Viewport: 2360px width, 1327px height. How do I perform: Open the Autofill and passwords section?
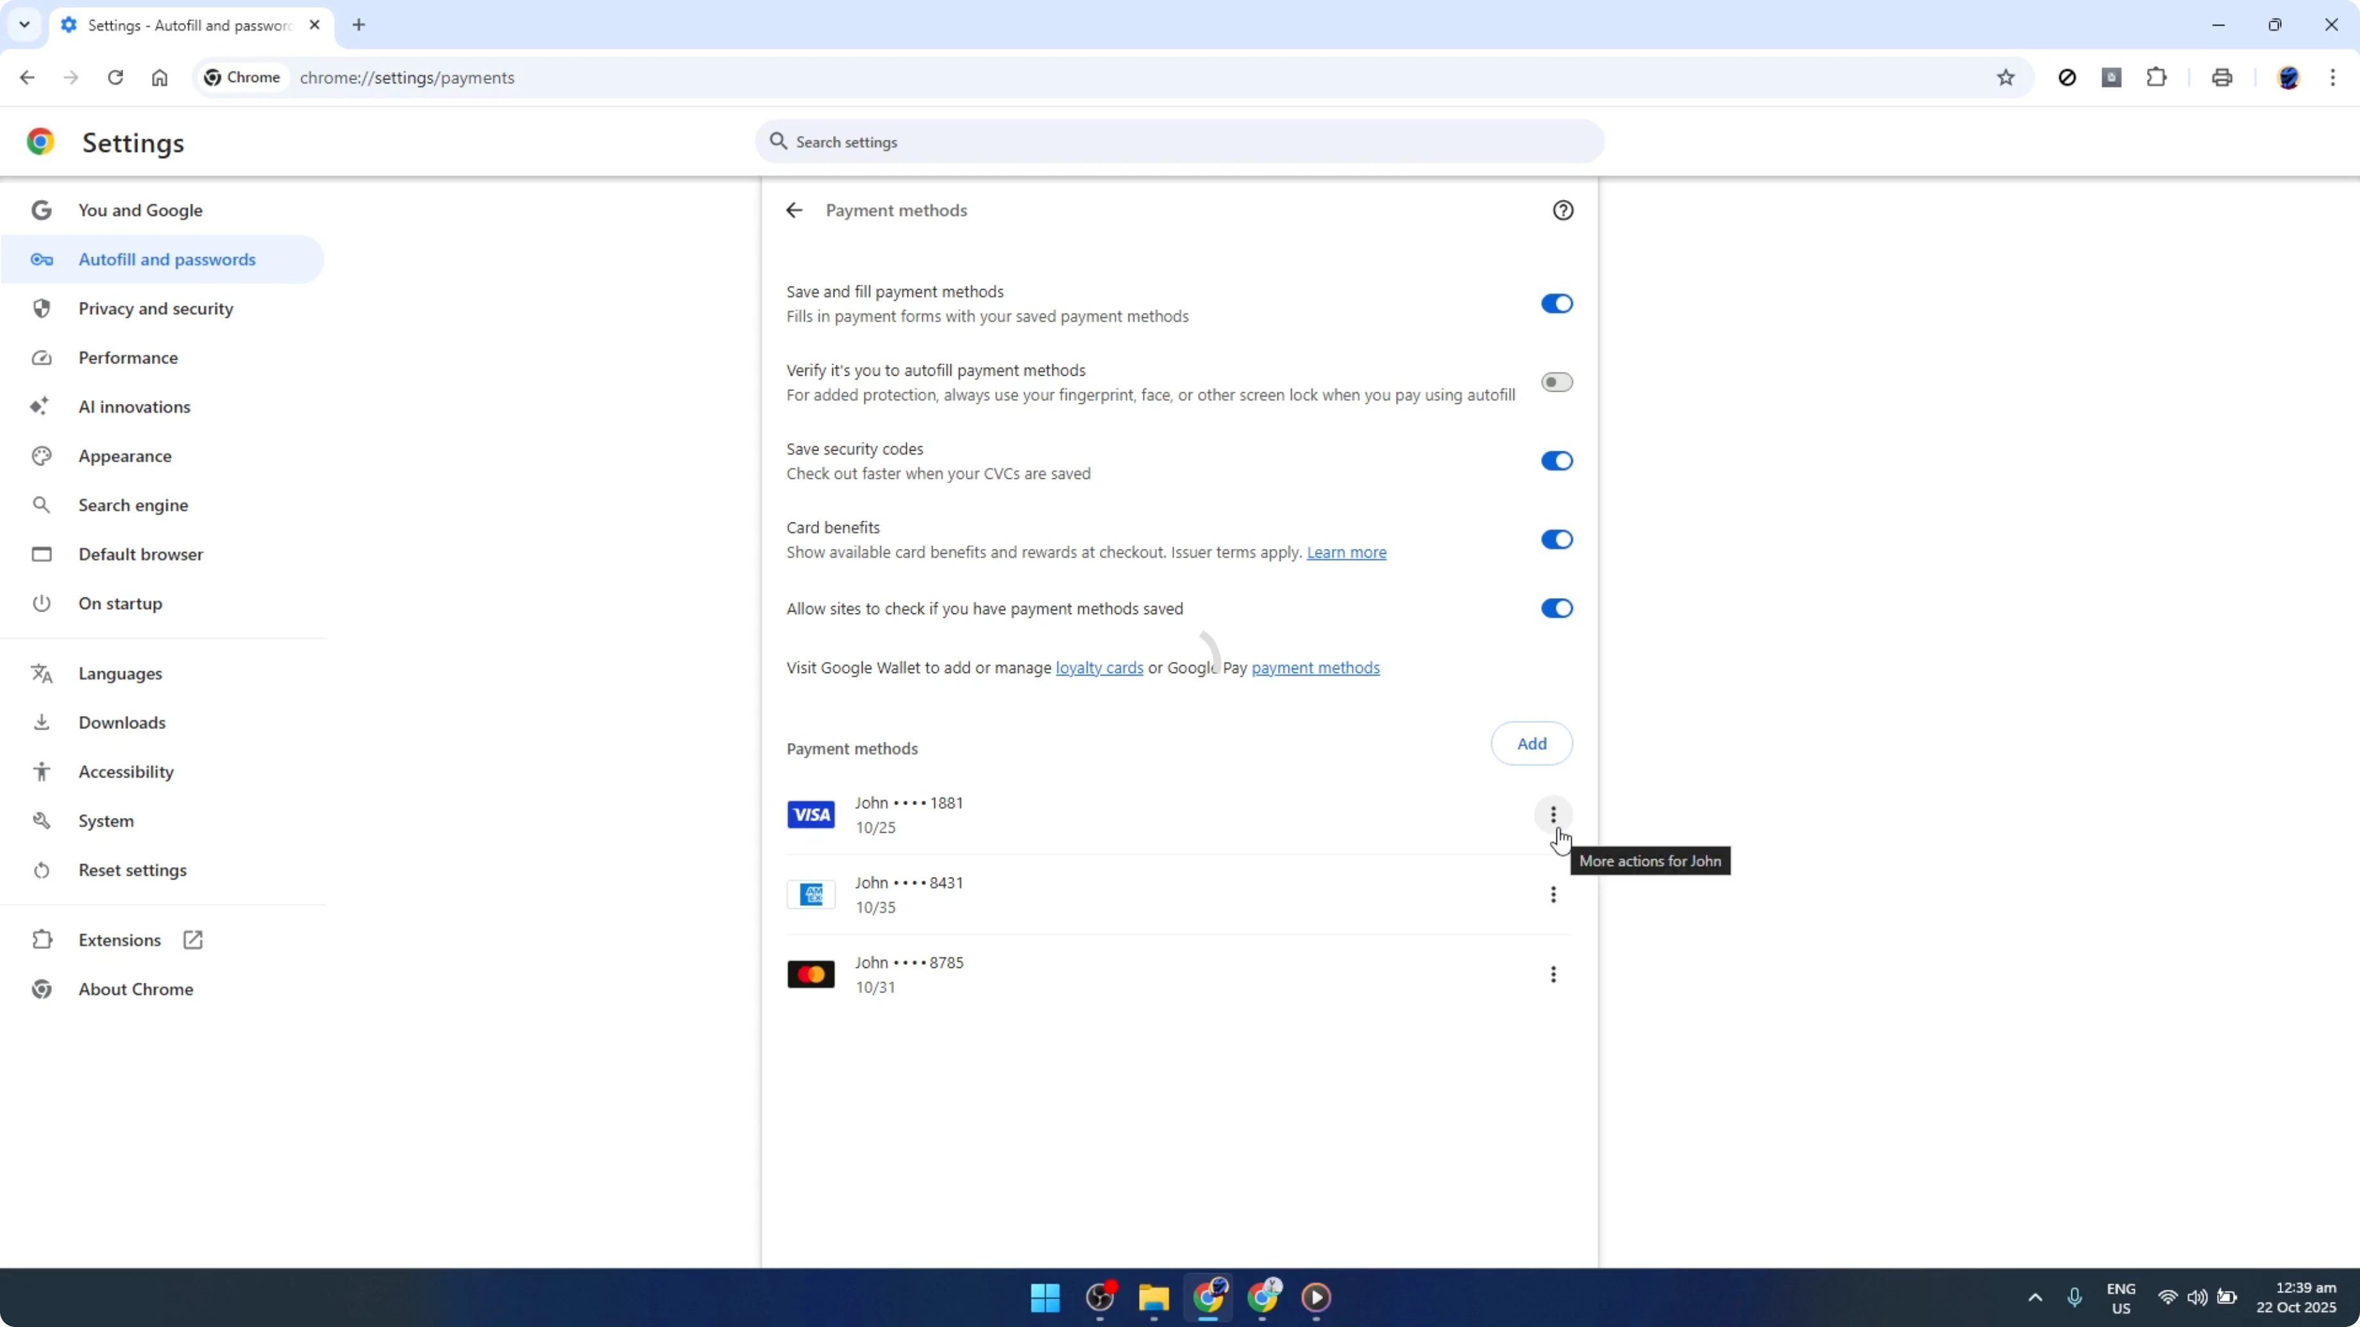point(167,259)
